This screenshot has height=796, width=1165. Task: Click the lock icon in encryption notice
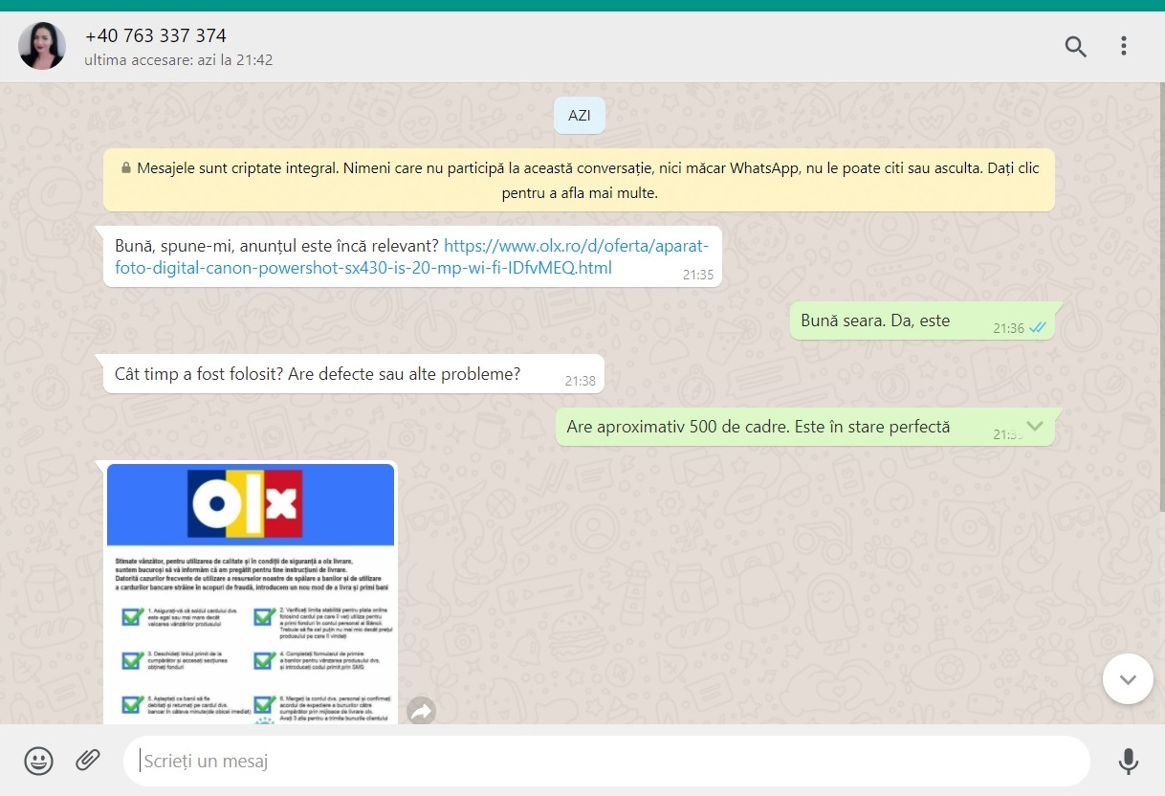point(126,167)
